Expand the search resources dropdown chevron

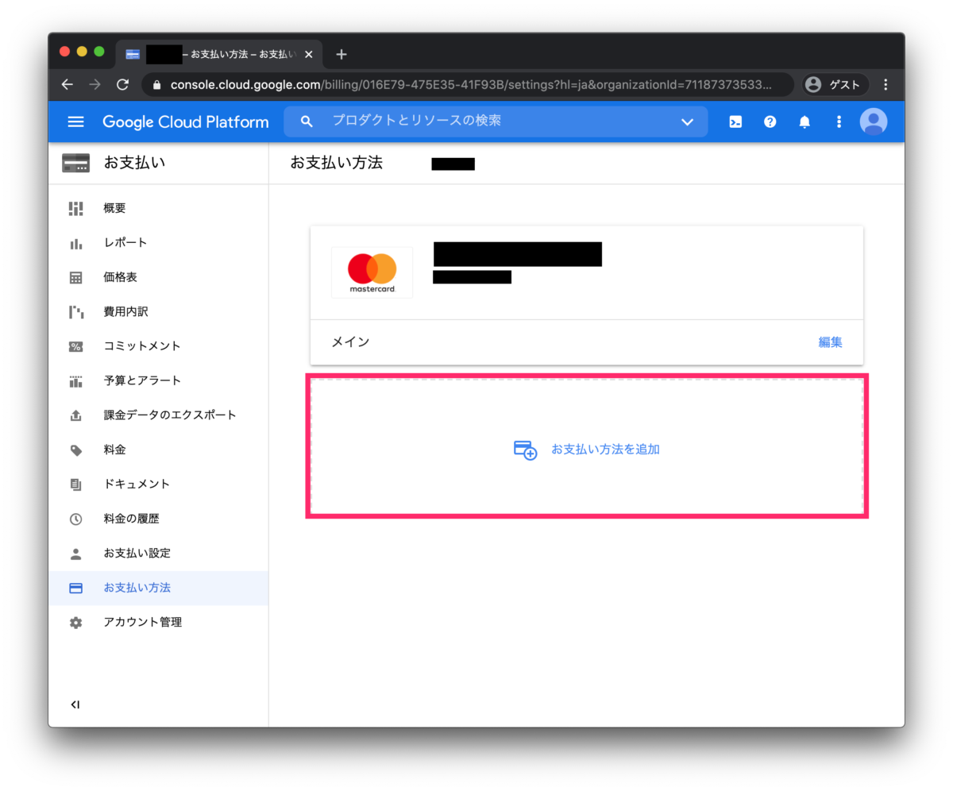(686, 122)
